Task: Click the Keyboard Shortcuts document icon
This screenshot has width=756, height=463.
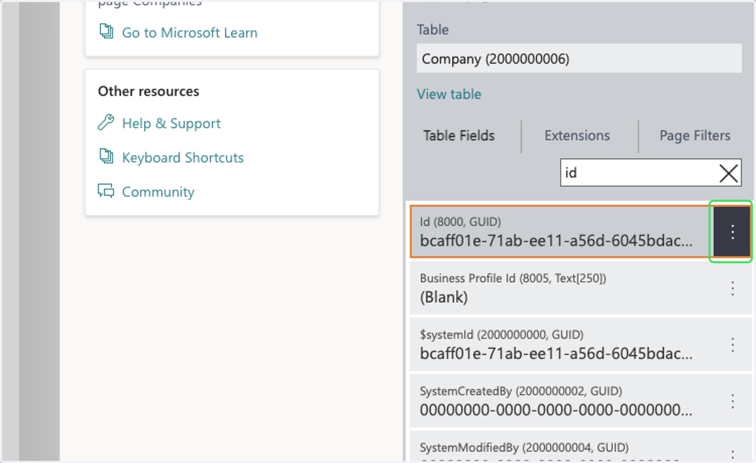Action: (106, 157)
